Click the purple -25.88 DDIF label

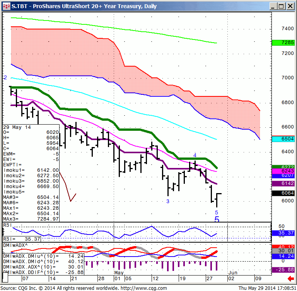(x=283, y=270)
